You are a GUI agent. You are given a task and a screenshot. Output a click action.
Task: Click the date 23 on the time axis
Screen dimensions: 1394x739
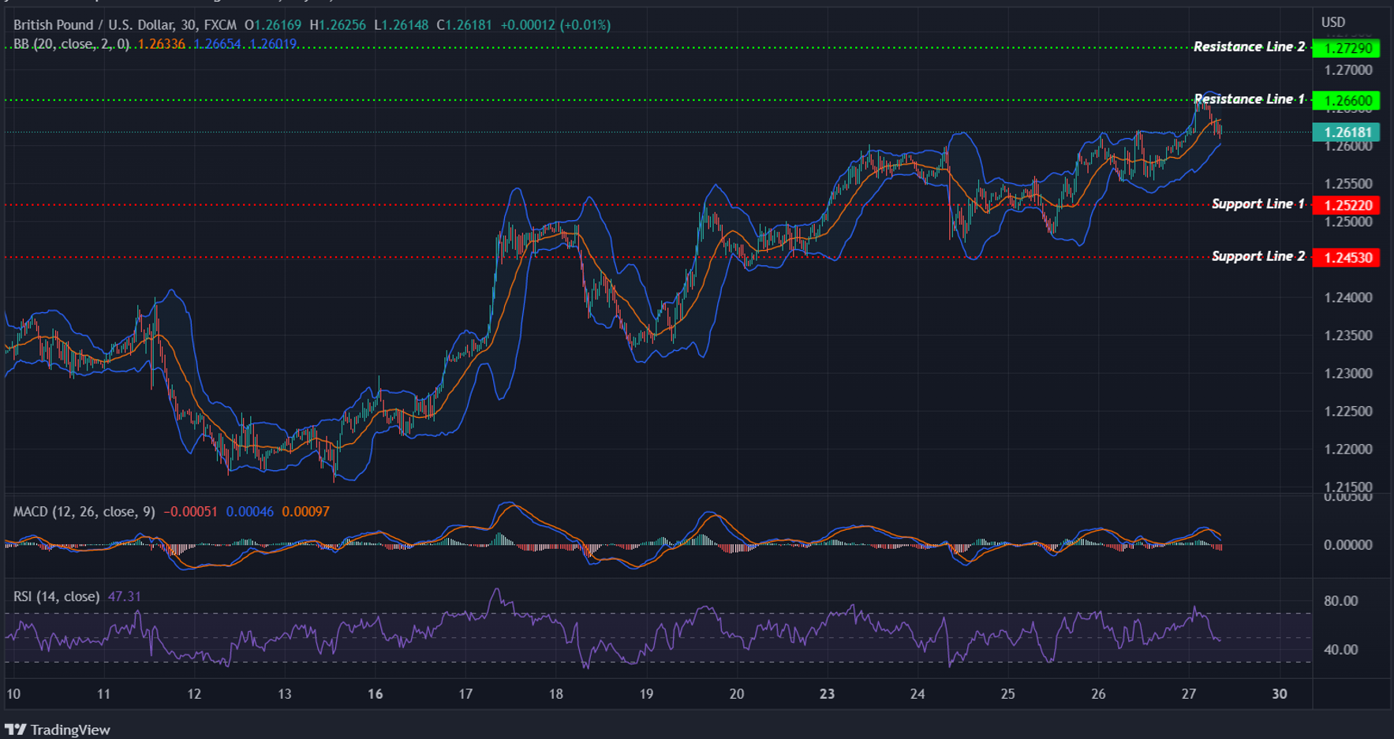(x=828, y=695)
